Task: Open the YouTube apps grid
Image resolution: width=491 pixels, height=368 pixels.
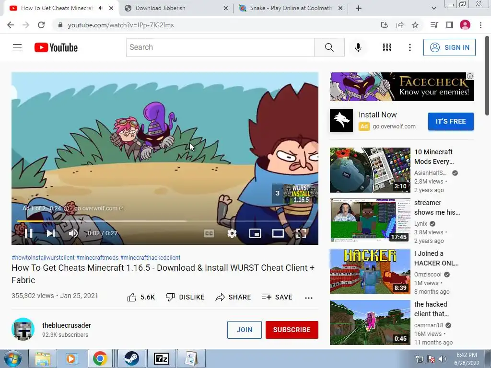Action: coord(387,47)
